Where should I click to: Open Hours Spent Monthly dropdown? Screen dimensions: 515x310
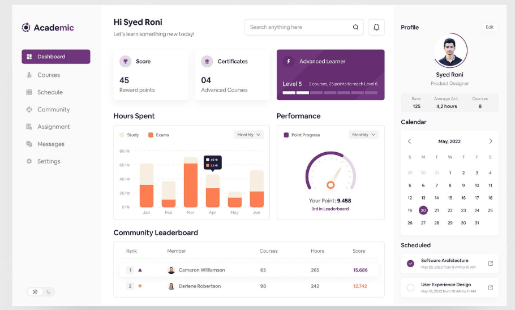[248, 135]
